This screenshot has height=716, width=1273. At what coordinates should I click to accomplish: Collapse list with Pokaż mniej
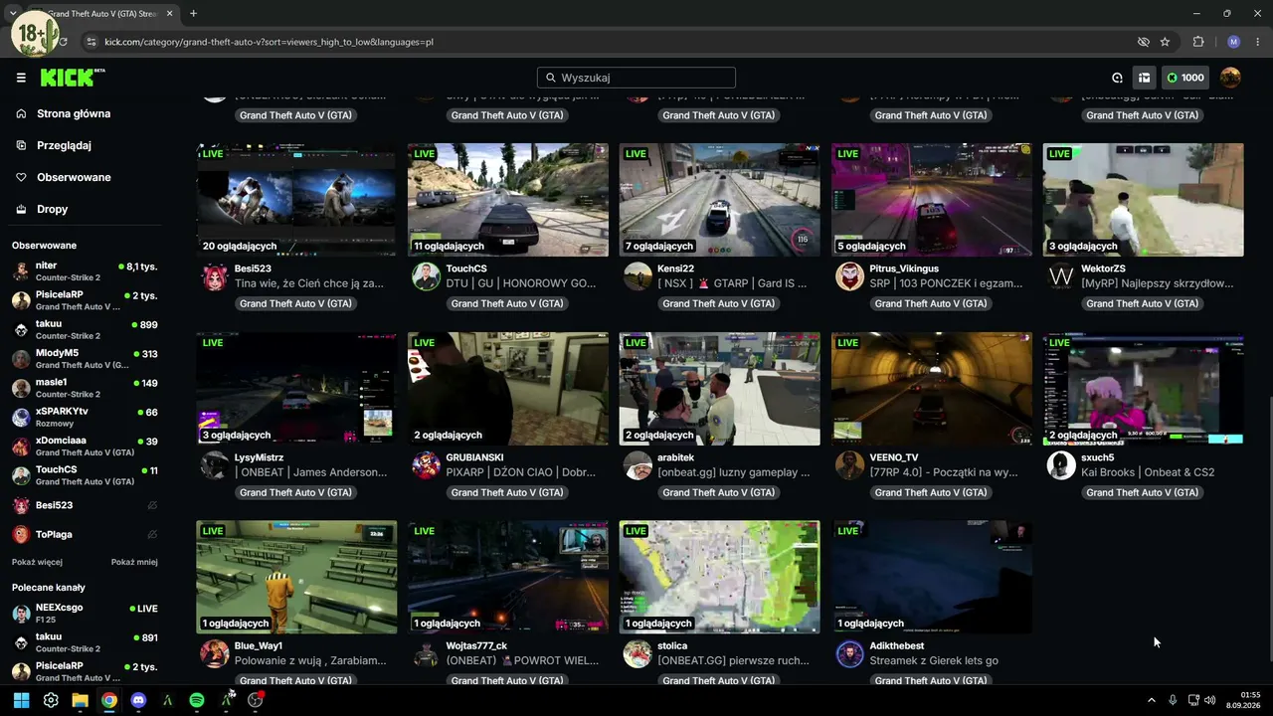[134, 562]
